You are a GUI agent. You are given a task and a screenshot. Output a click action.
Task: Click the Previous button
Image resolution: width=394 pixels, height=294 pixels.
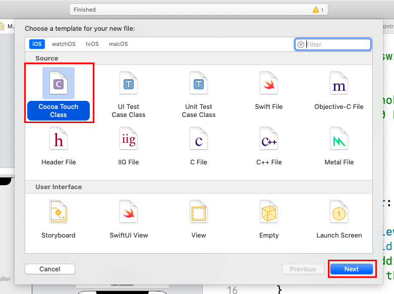point(303,269)
